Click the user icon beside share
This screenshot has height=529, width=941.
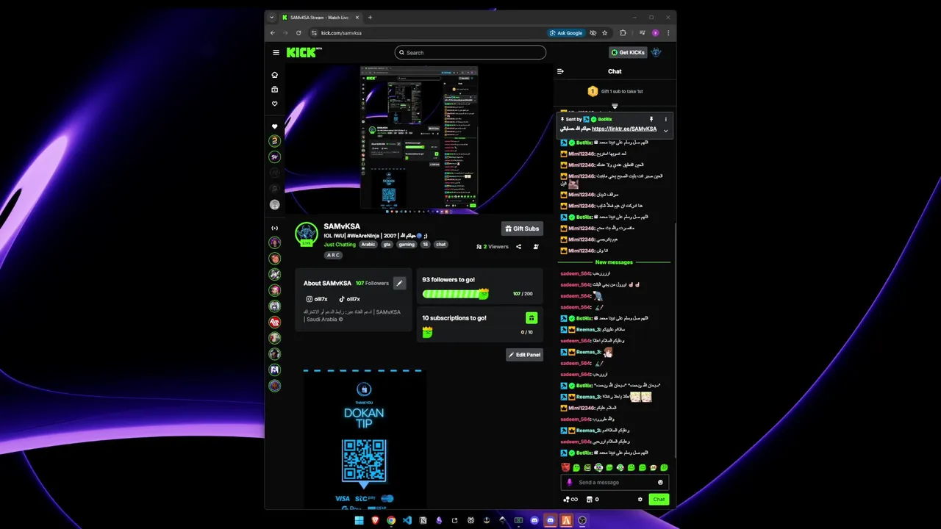click(x=536, y=247)
